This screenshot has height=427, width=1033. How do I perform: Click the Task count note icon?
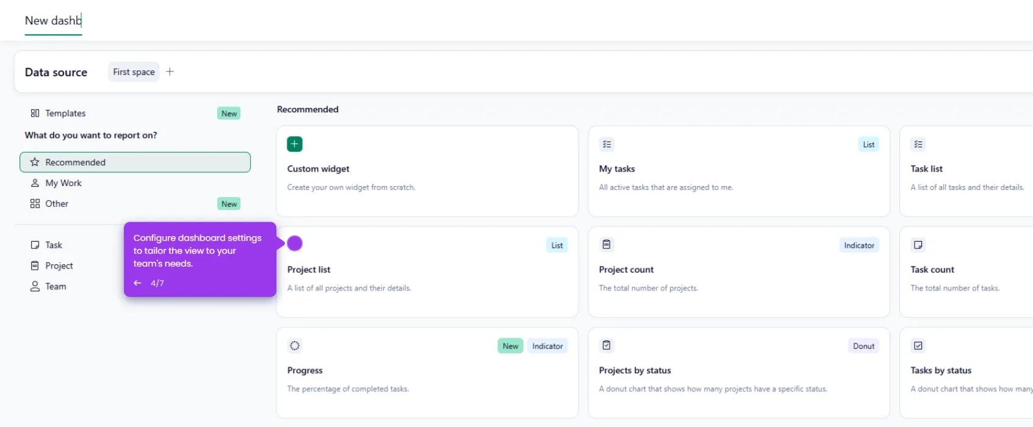coord(918,245)
